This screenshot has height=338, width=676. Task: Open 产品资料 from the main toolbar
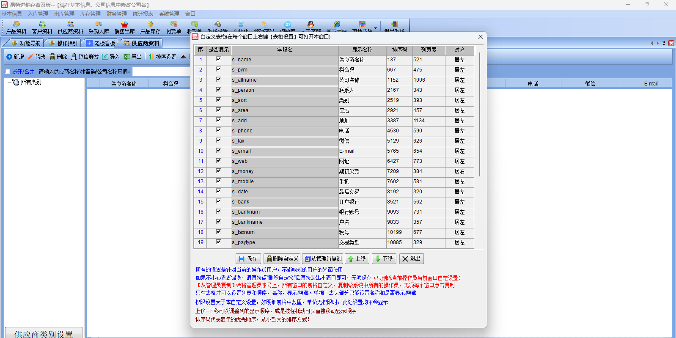click(16, 27)
